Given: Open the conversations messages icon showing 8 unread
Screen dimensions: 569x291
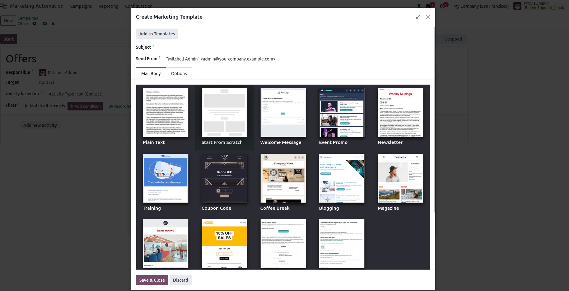Looking at the screenshot, I should pyautogui.click(x=428, y=6).
